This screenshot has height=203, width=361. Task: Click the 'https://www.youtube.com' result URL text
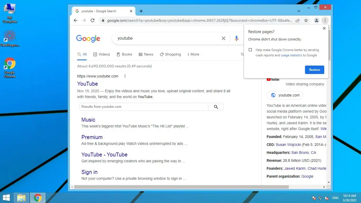coord(98,76)
